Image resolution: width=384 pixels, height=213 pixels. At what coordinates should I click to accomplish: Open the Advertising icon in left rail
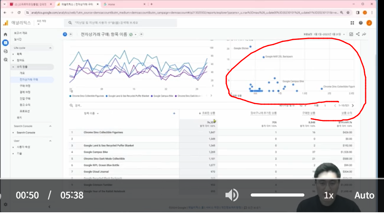pos(5,59)
